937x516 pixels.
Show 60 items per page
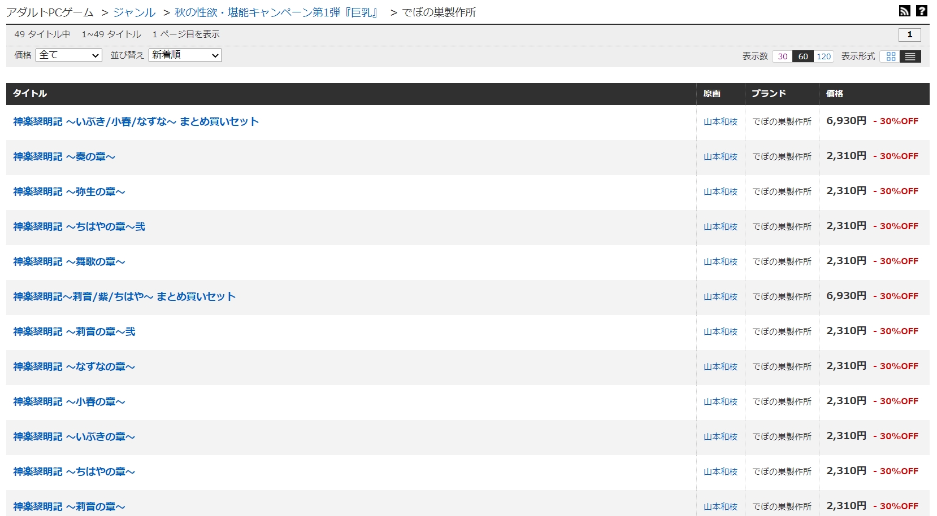click(803, 56)
